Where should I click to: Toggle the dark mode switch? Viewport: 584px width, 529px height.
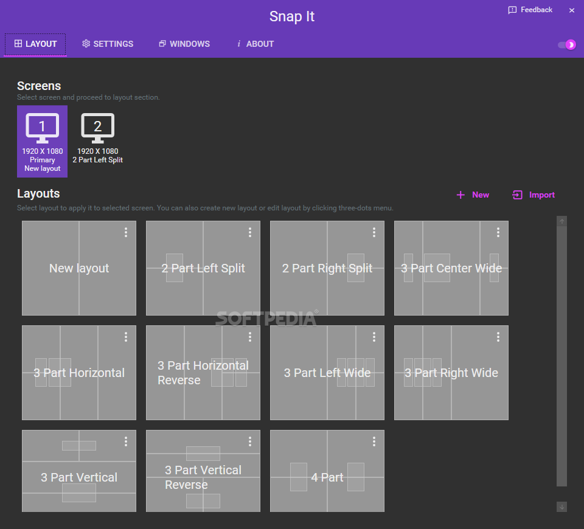567,44
